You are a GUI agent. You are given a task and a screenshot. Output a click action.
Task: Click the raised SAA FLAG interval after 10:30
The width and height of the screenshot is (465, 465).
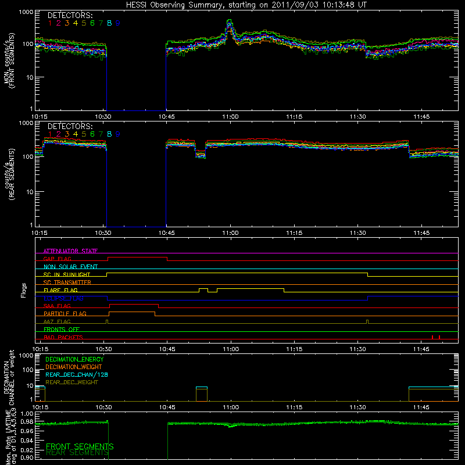tap(134, 305)
